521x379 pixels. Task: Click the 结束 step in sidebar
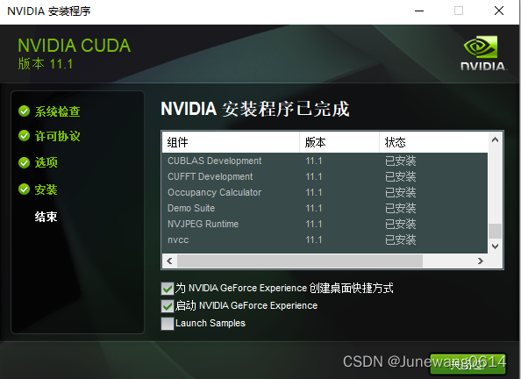pyautogui.click(x=46, y=217)
